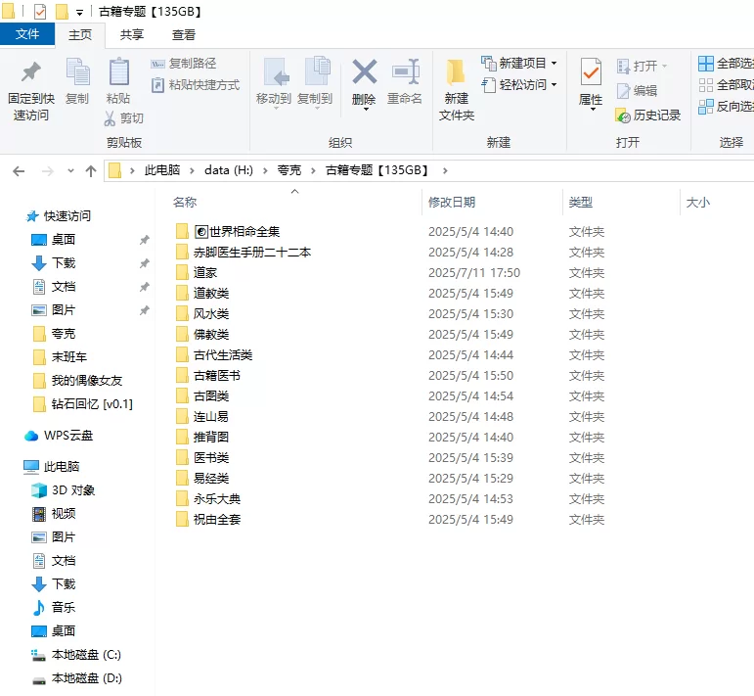Click the 复制 (Copy) ribbon icon
754x696 pixels.
[77, 72]
